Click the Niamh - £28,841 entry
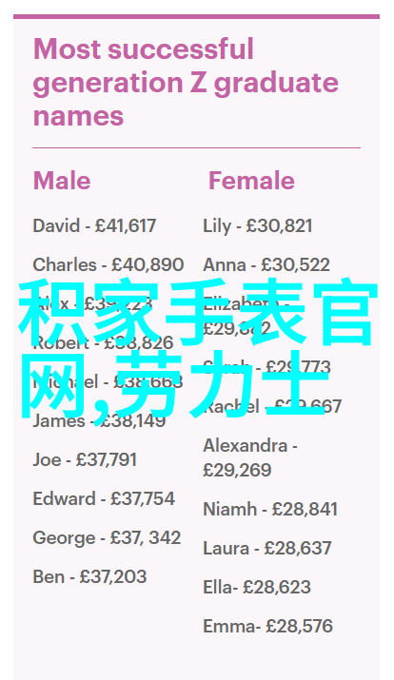Image resolution: width=394 pixels, height=680 pixels. pyautogui.click(x=270, y=509)
